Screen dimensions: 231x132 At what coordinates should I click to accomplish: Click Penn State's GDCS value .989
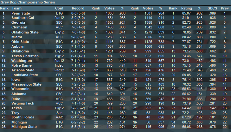point(212,13)
